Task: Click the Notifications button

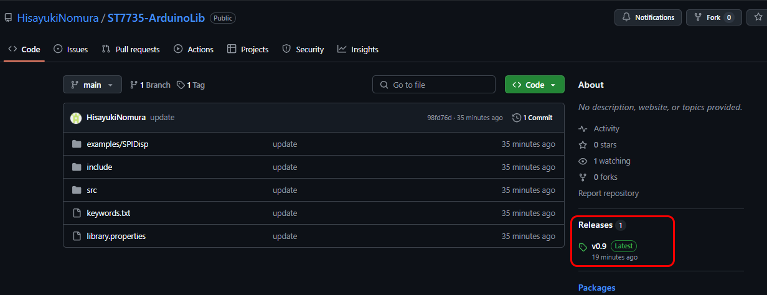Action: coord(648,17)
